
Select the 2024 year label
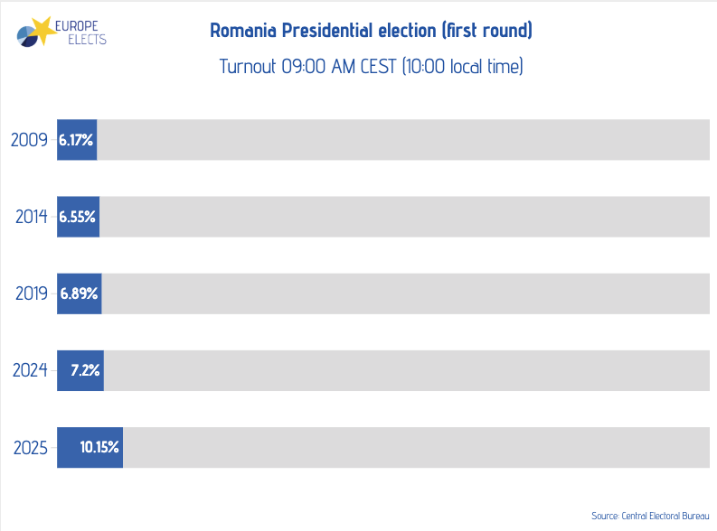pos(28,370)
